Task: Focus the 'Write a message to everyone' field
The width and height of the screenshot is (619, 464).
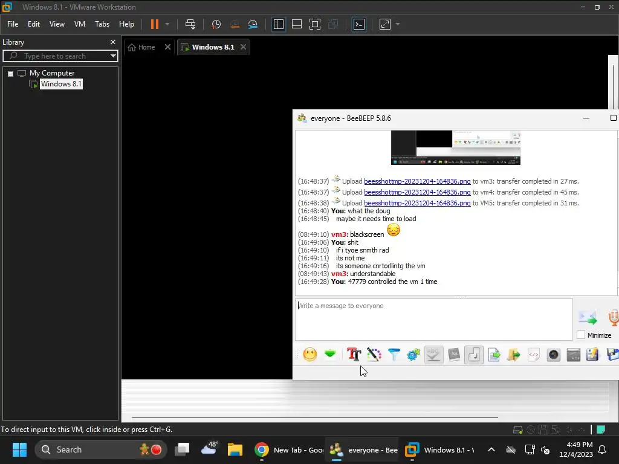Action: coord(433,319)
